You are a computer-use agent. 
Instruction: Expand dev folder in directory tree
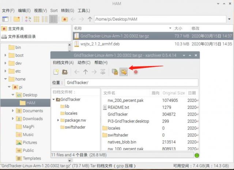coord(5,63)
